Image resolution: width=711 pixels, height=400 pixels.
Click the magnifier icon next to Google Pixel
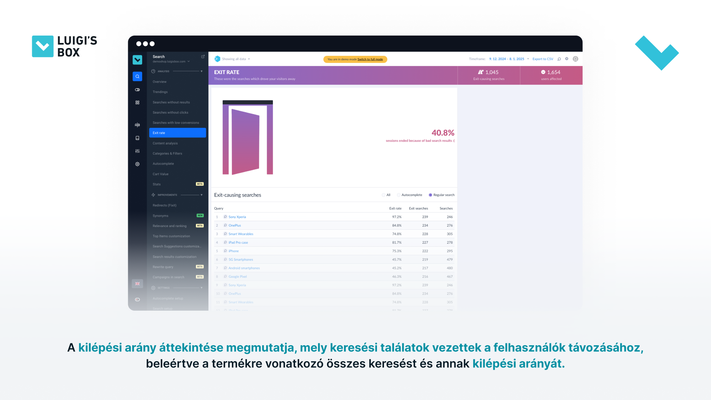point(225,277)
